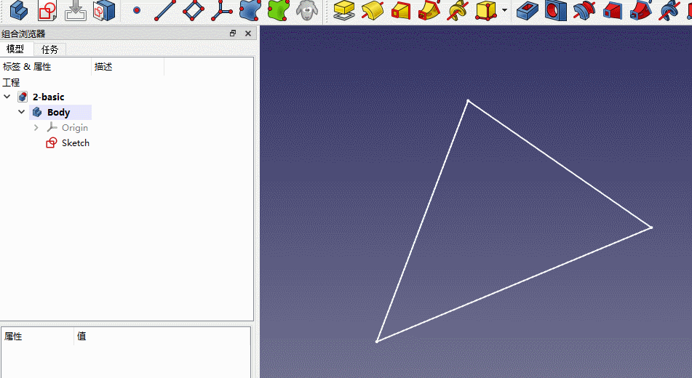Click the 描述 column header
The height and width of the screenshot is (378, 692).
pos(103,67)
